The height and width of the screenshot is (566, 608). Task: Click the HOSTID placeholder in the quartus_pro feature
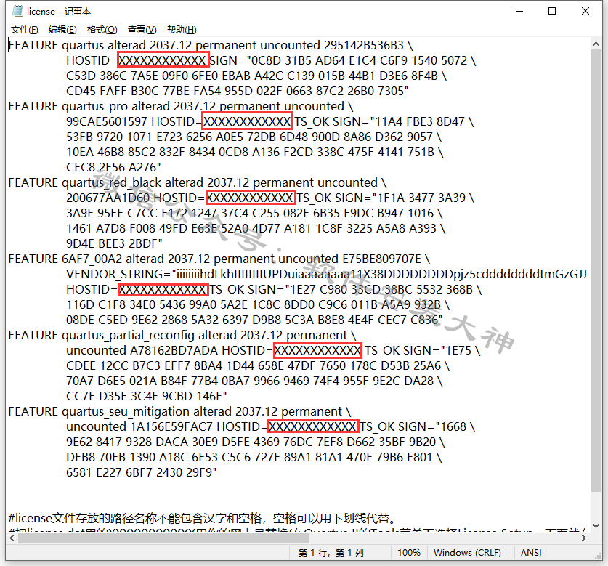[248, 121]
